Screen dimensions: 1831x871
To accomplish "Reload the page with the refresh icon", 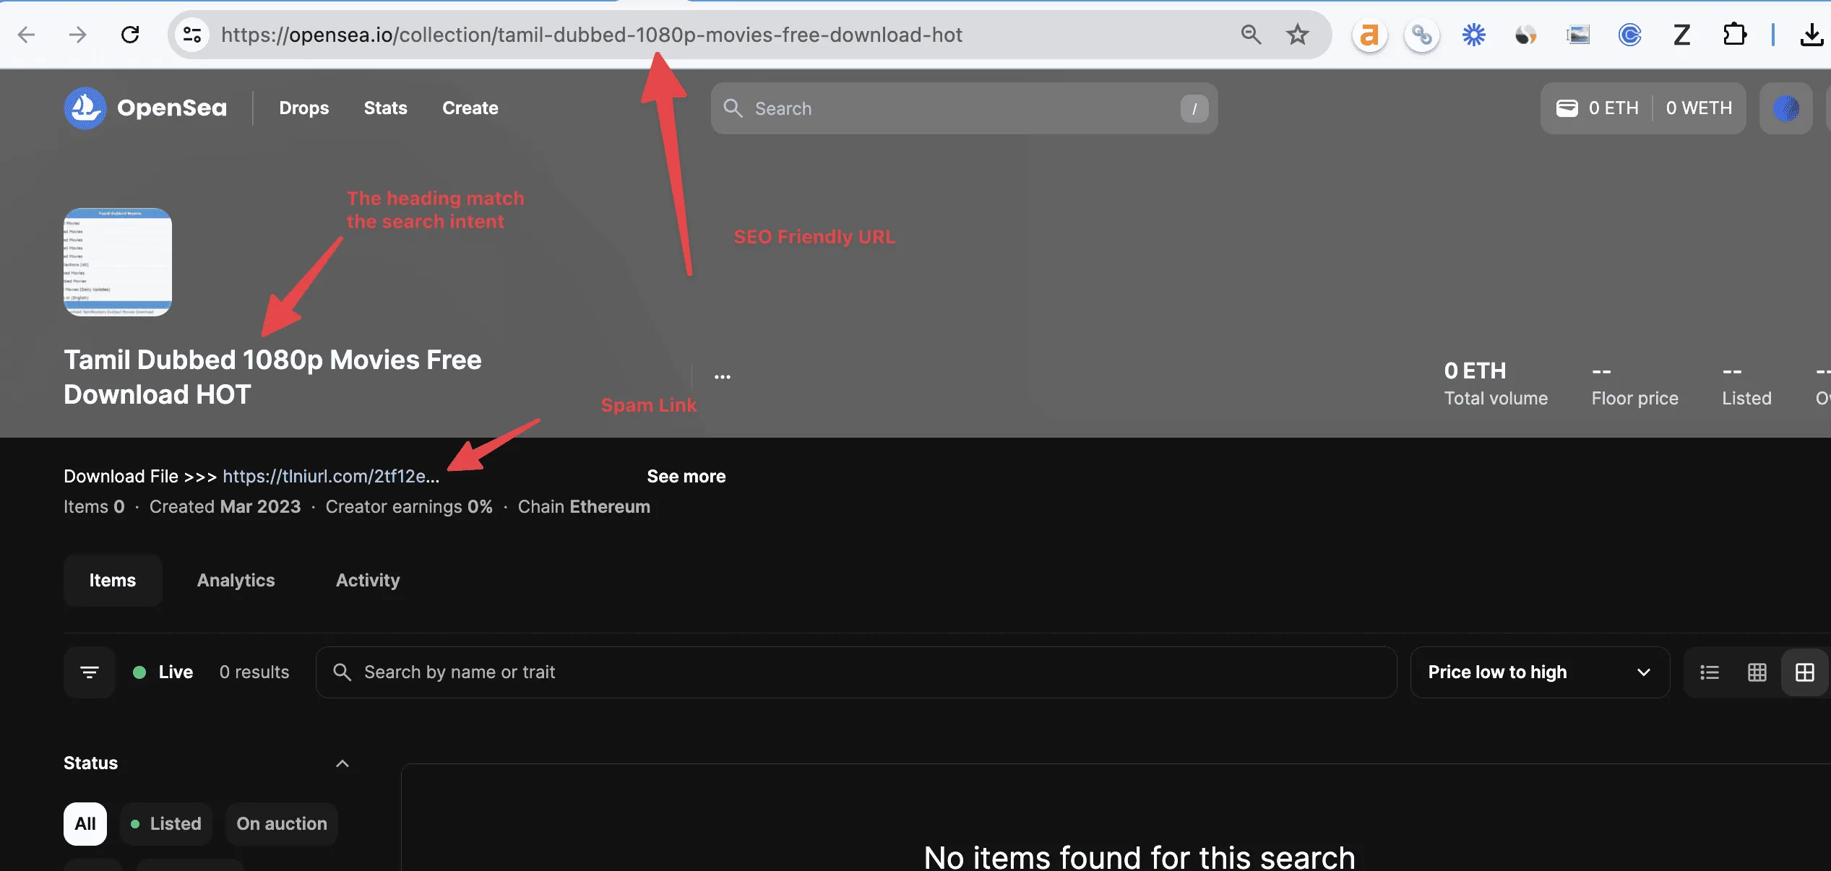I will (x=130, y=35).
